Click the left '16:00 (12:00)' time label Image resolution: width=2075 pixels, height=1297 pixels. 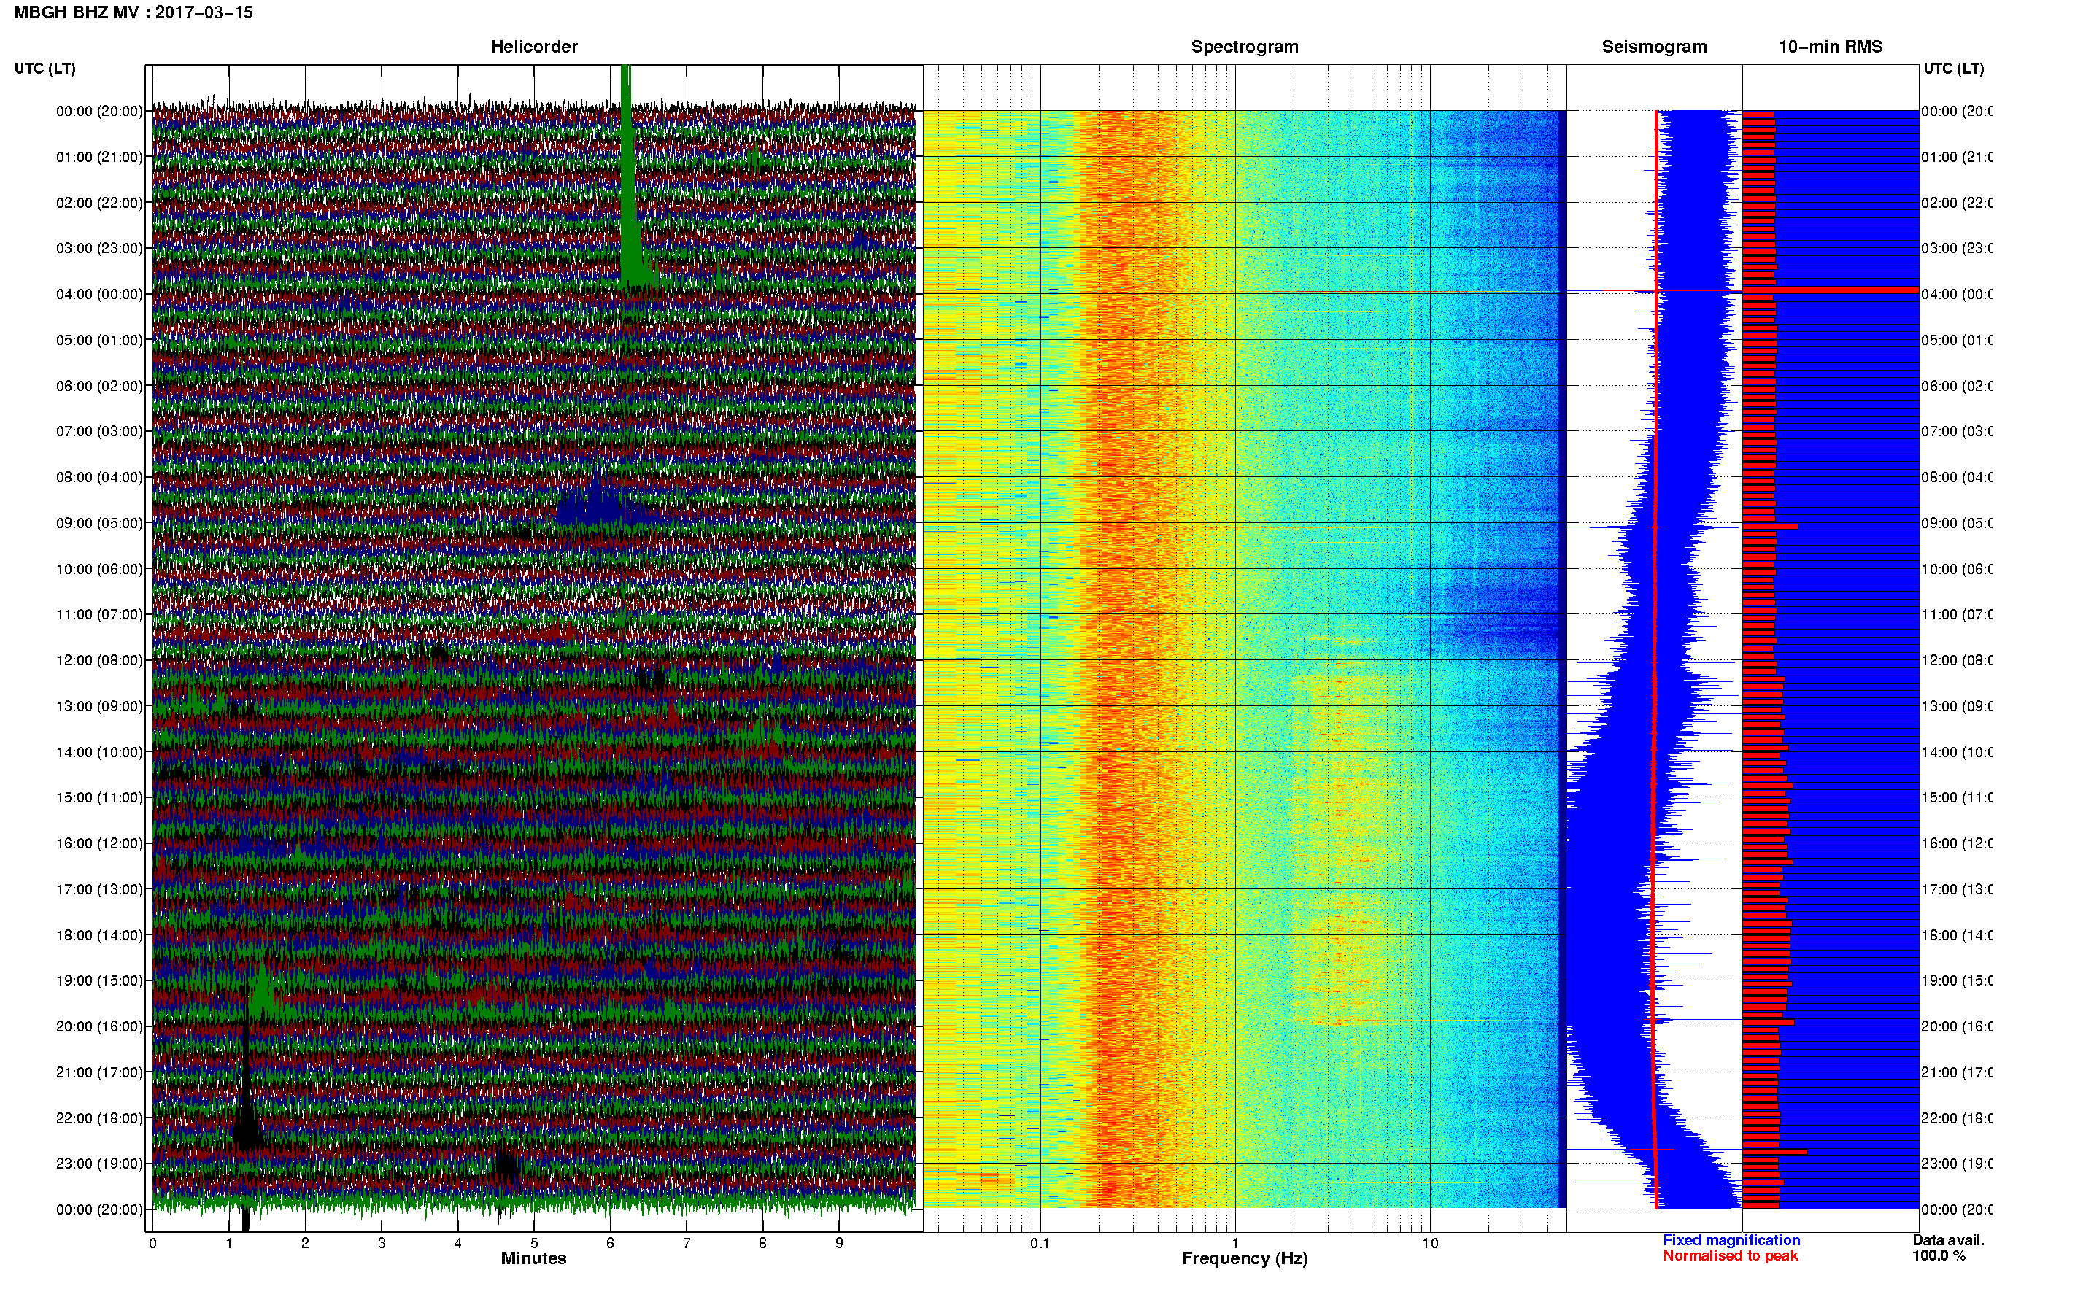[x=99, y=843]
